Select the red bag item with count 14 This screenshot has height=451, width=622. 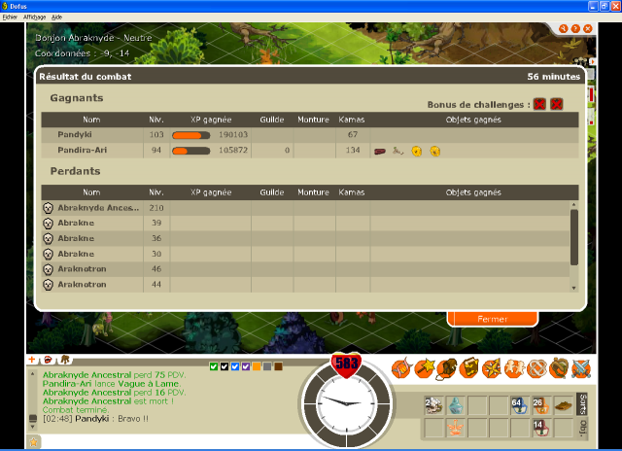pyautogui.click(x=541, y=428)
